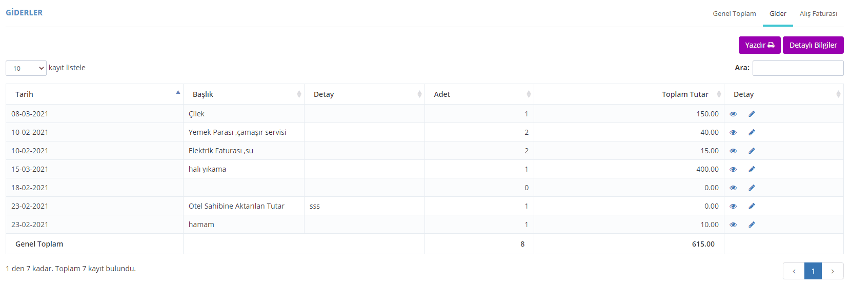The height and width of the screenshot is (285, 850).
Task: Go to the next page with the arrow
Action: tap(833, 271)
